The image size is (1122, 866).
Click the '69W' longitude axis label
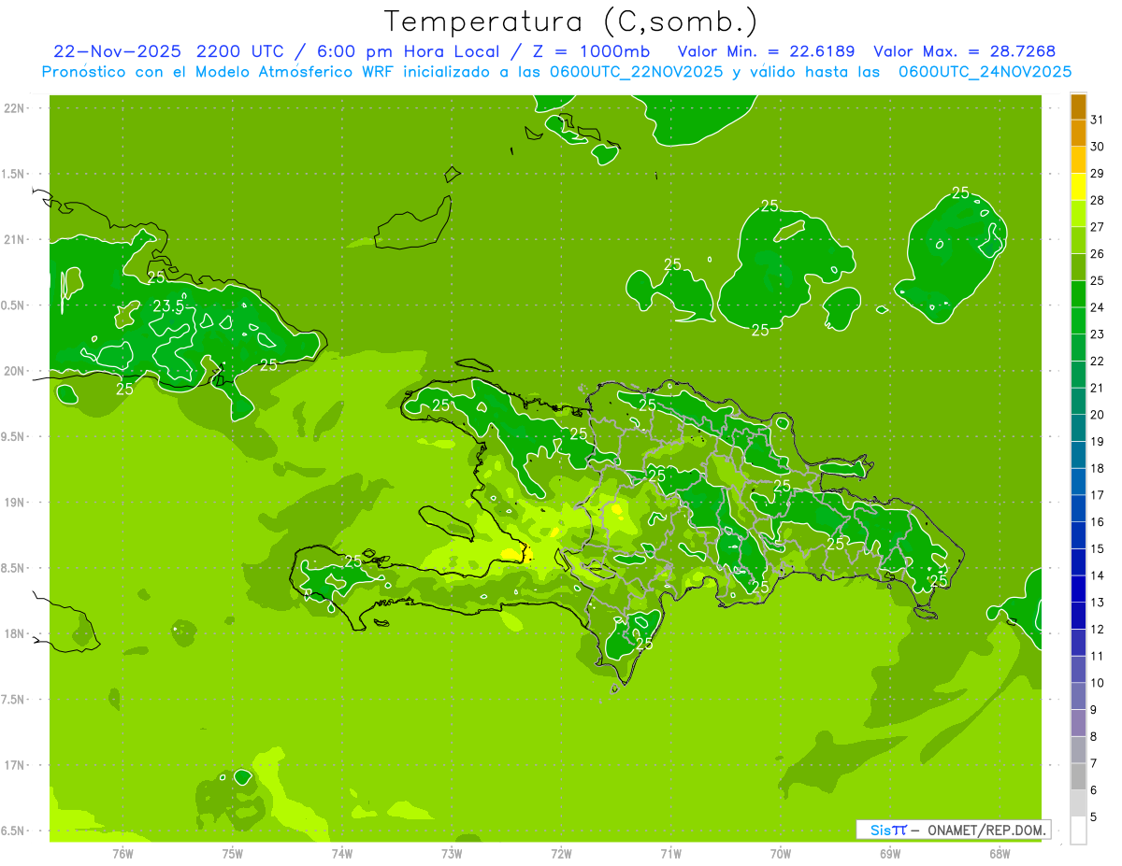[890, 854]
